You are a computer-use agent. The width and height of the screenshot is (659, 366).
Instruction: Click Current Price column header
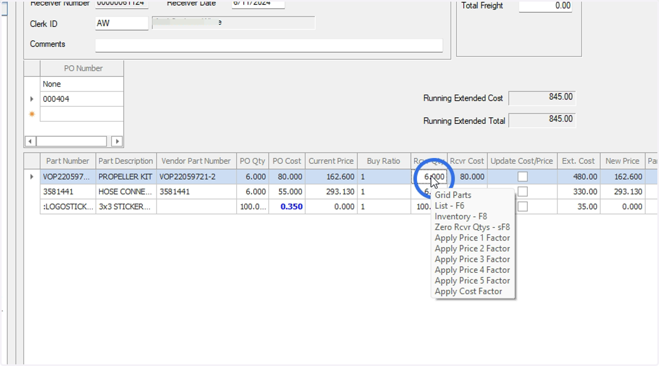pyautogui.click(x=331, y=161)
